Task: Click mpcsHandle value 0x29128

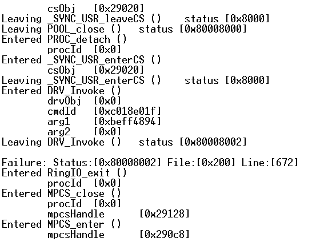Action: click(x=165, y=214)
